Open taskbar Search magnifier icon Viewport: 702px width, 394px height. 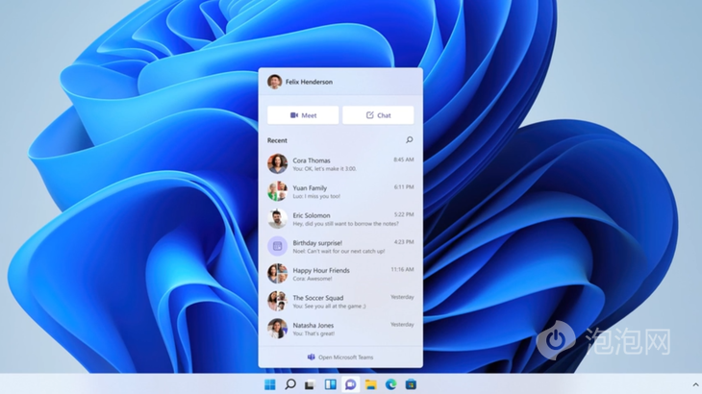(x=289, y=384)
